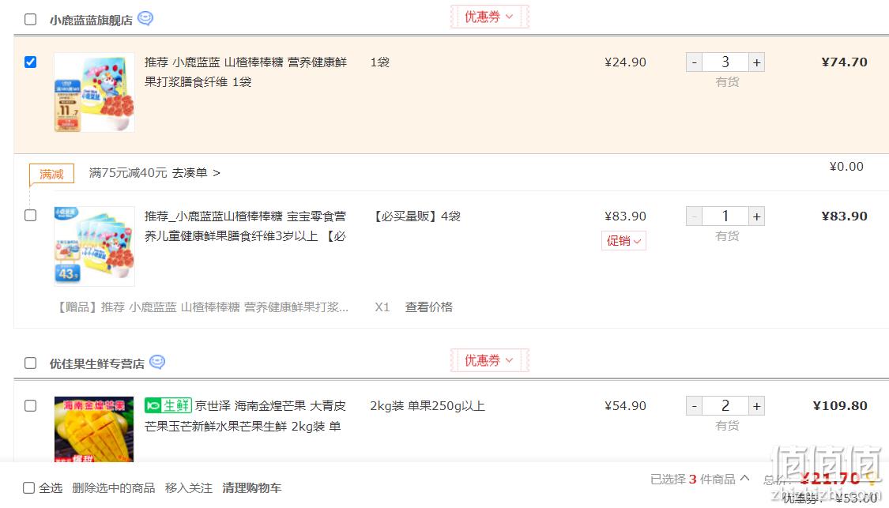Edit quantity field showing 1
The width and height of the screenshot is (889, 508).
[x=725, y=216]
